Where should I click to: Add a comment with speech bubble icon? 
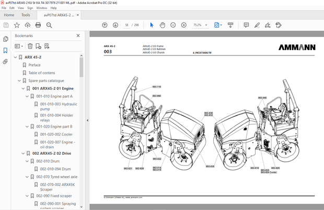pos(246,25)
